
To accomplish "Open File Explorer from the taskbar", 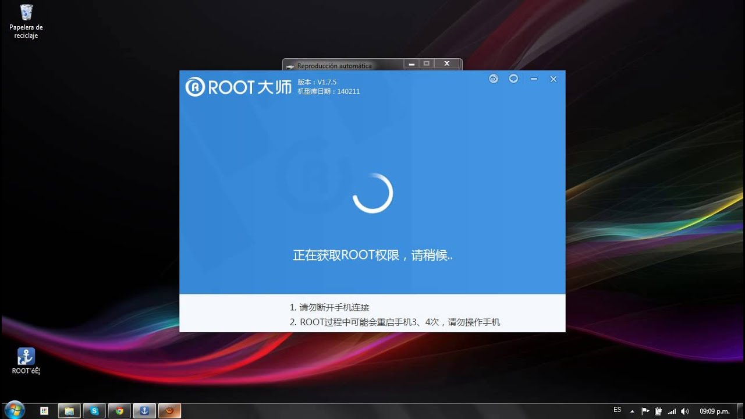I will coord(69,411).
